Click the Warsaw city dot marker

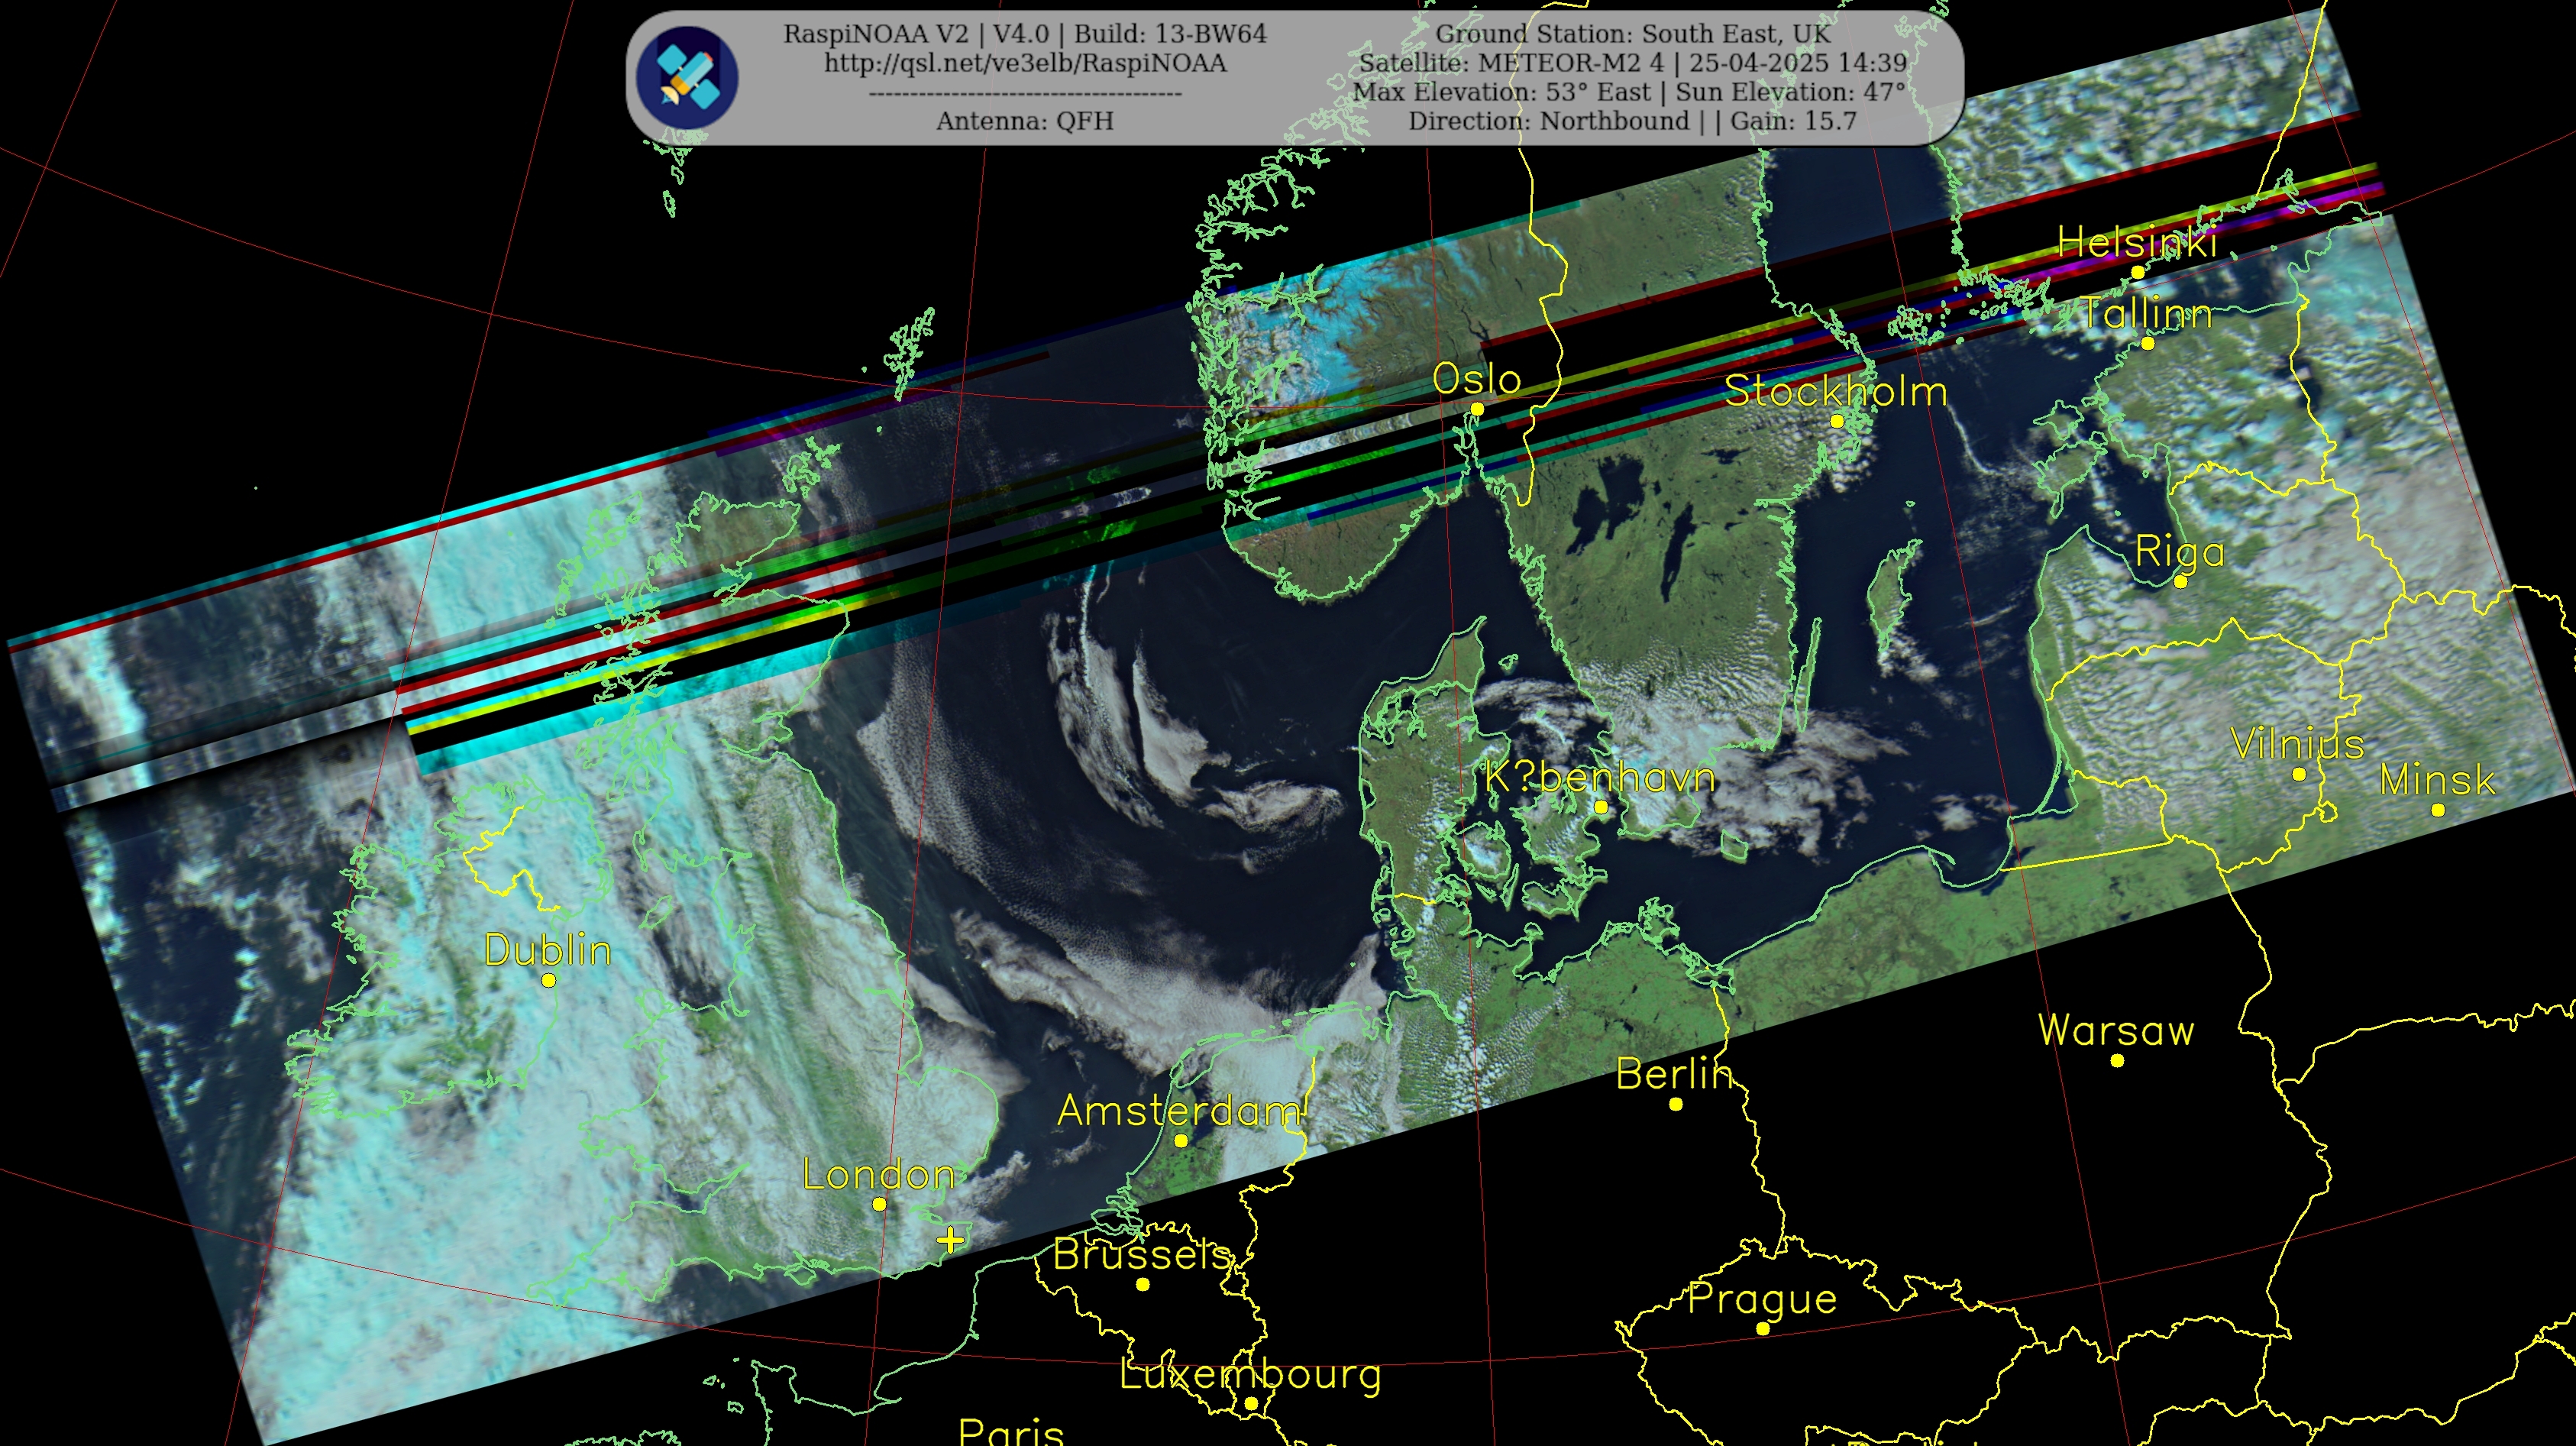[x=2117, y=1060]
